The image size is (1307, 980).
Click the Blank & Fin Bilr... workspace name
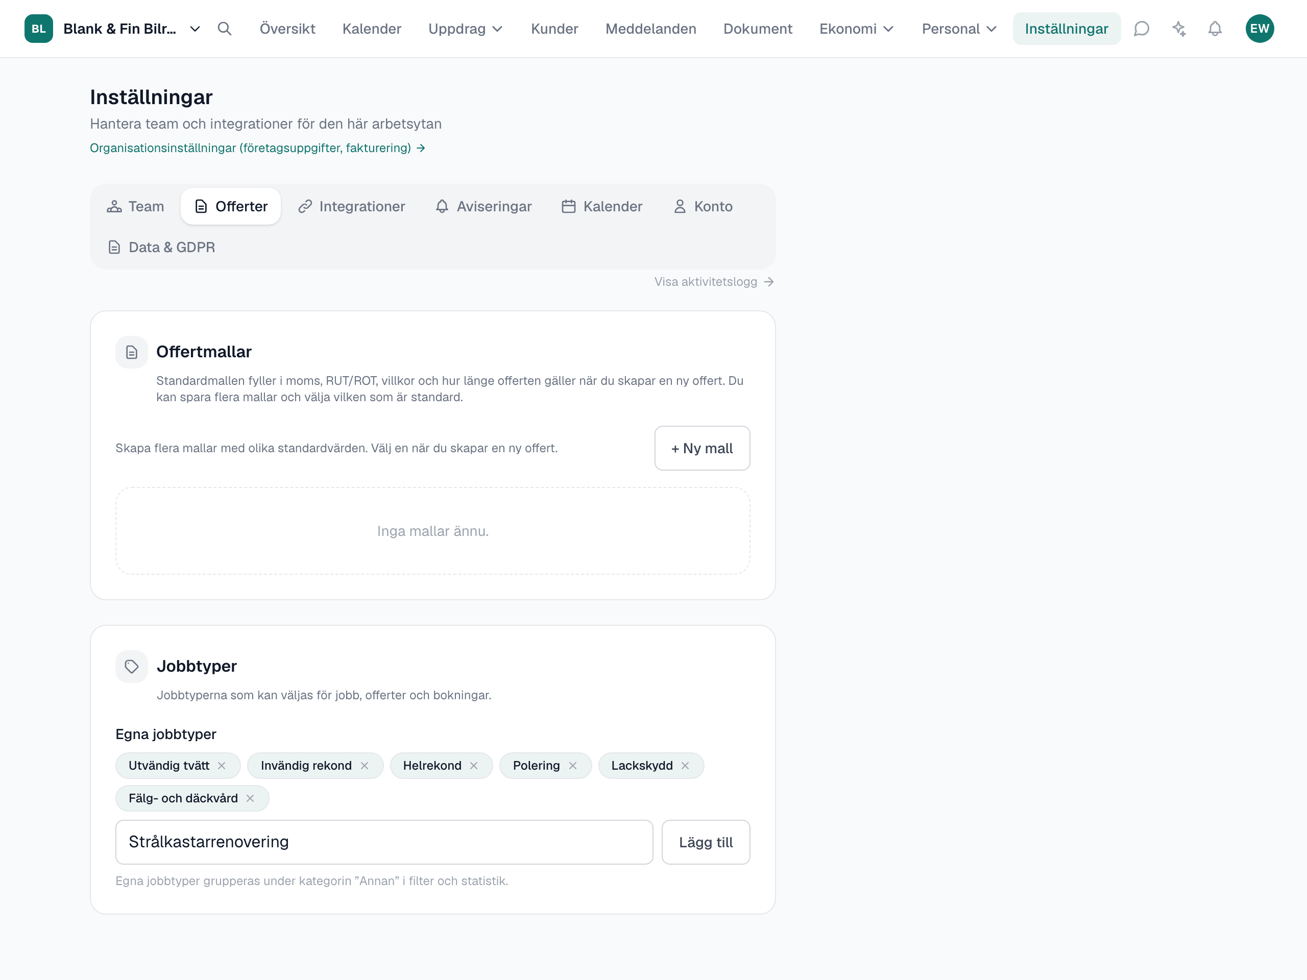click(119, 29)
